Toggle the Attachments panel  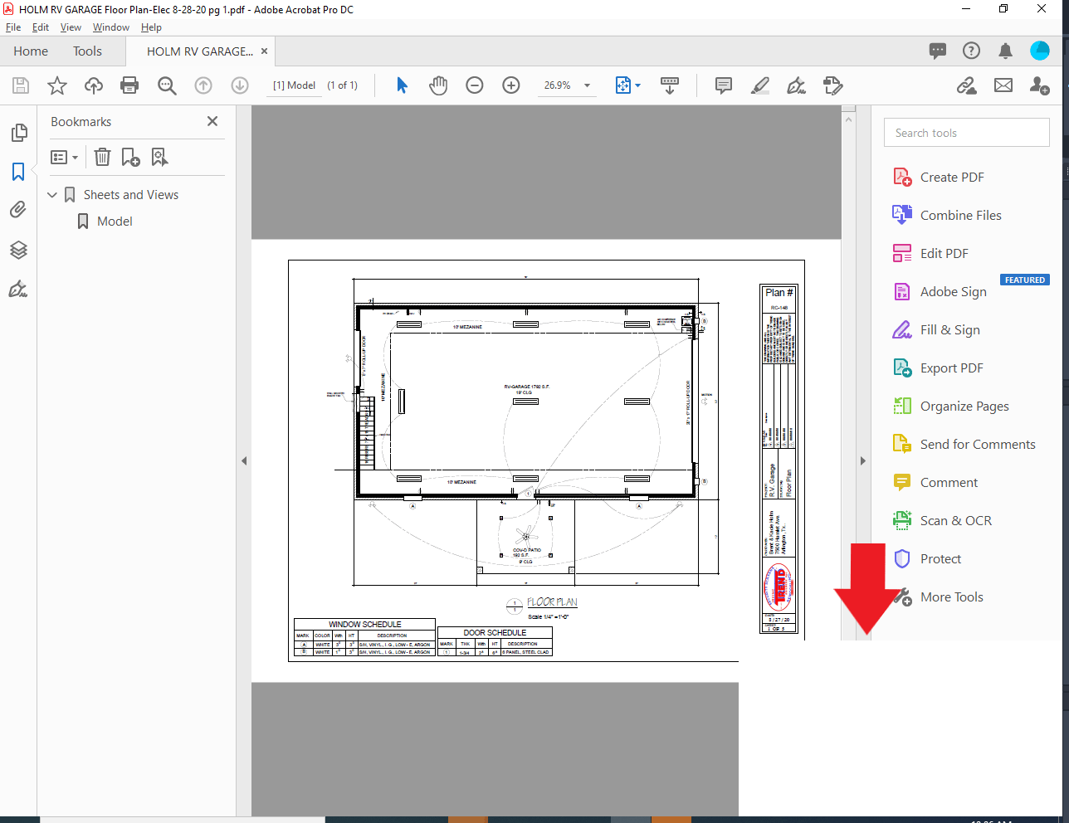pyautogui.click(x=18, y=209)
